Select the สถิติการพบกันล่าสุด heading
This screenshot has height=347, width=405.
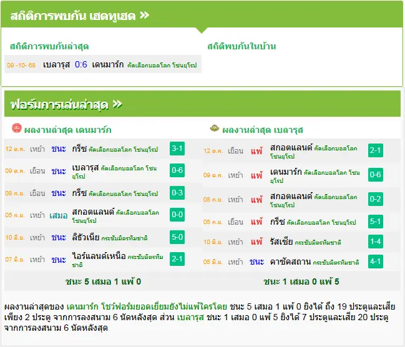49,47
